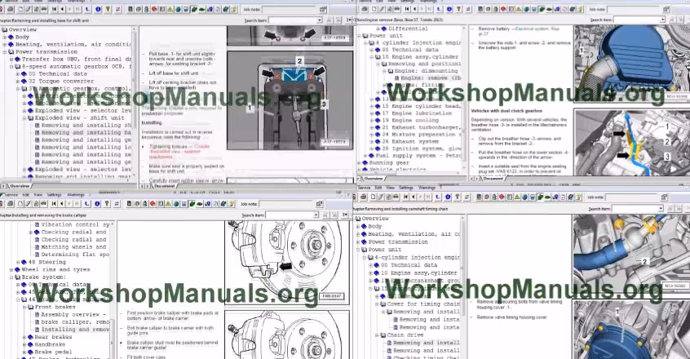Click the blue info icon in top-left toolbar

(x=98, y=9)
